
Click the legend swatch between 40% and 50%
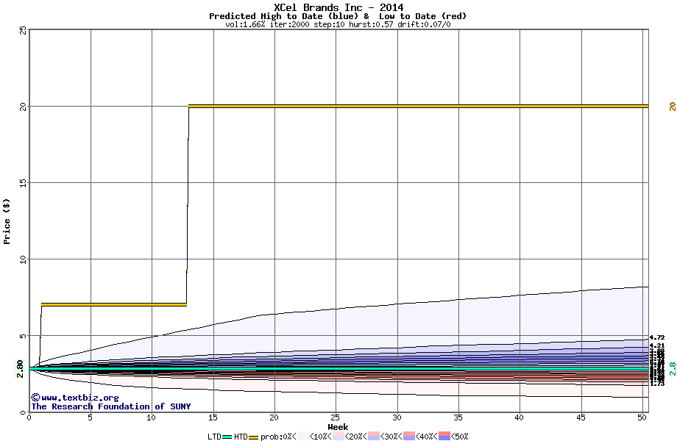444,437
